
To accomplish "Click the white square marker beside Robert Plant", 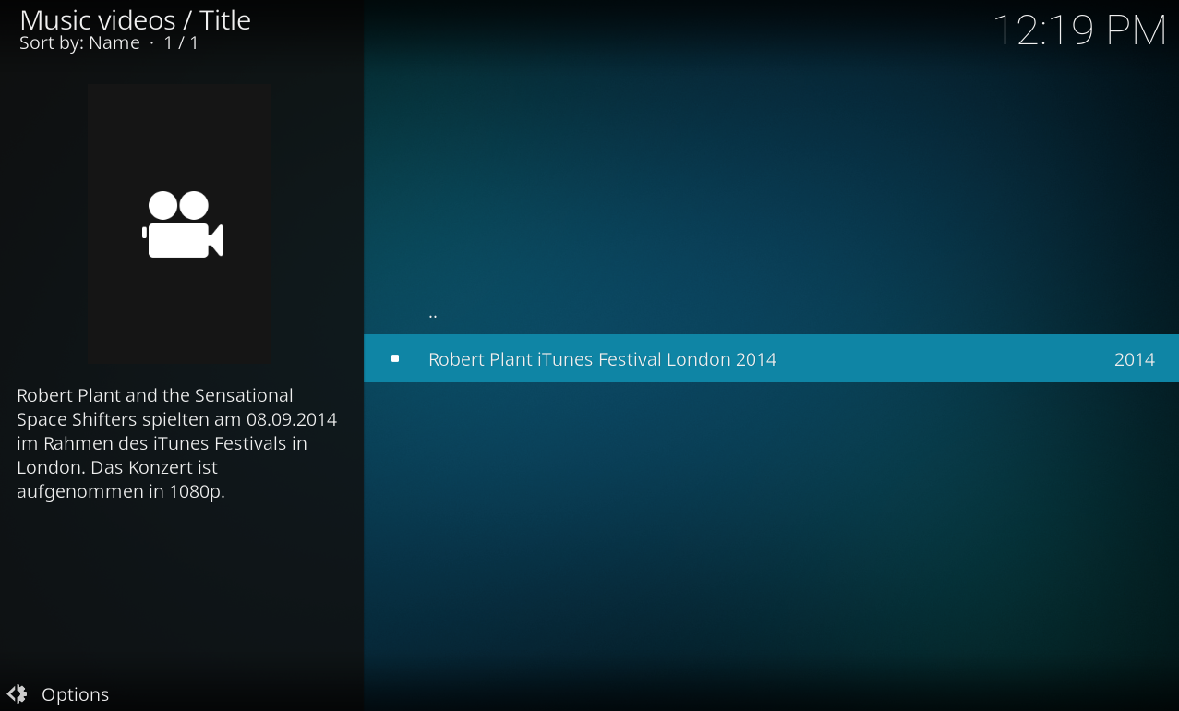I will (x=395, y=358).
